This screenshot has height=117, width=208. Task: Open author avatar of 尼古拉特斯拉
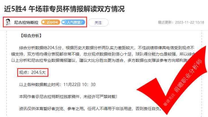8,22
